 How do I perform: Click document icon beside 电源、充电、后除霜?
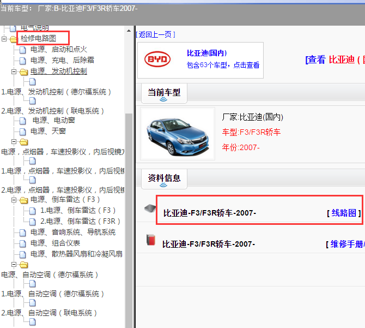click(22, 61)
